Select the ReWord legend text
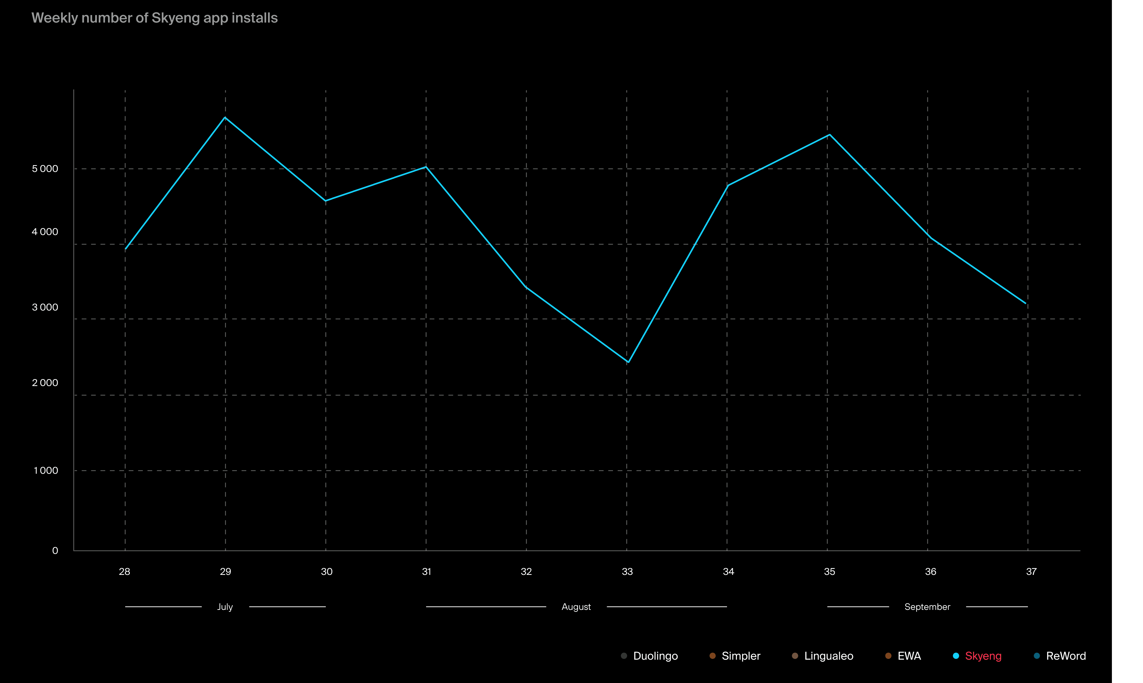1143x683 pixels. coord(1066,656)
